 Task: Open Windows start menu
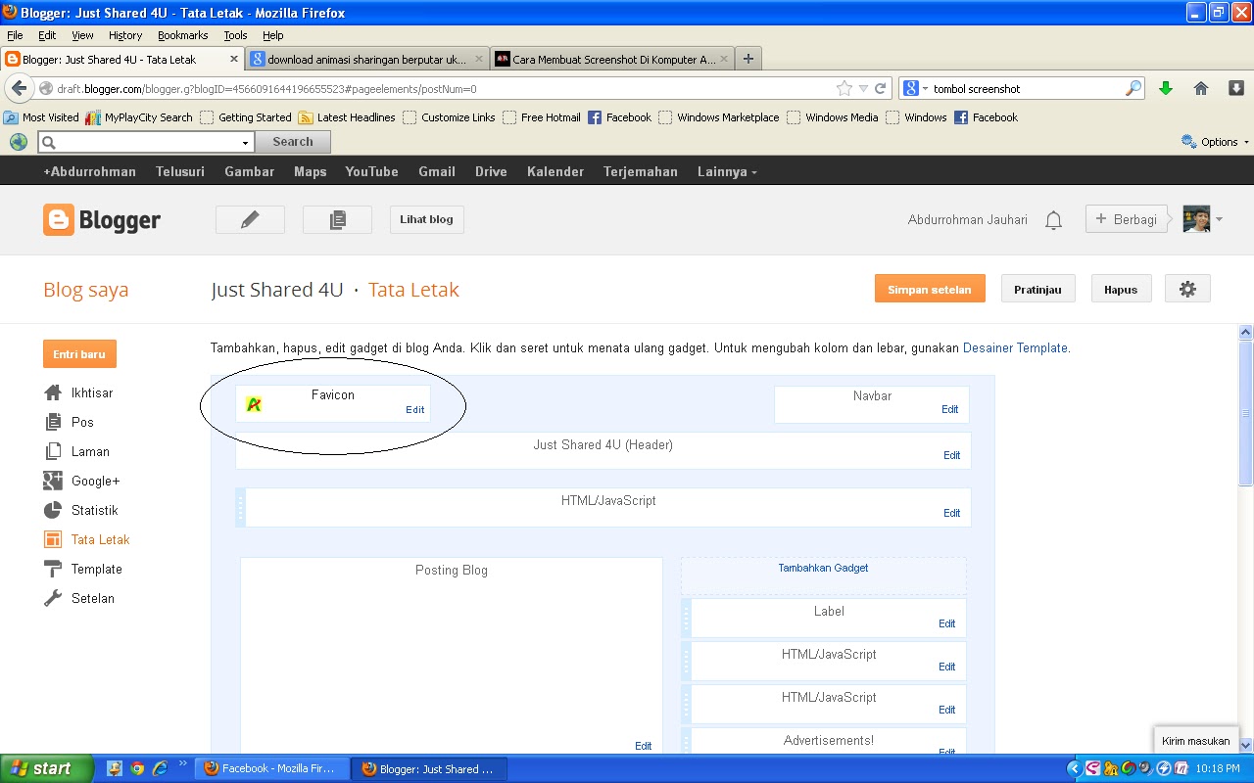pyautogui.click(x=46, y=768)
